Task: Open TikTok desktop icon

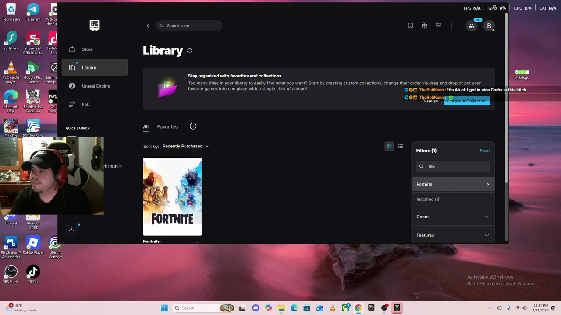Action: tap(33, 274)
